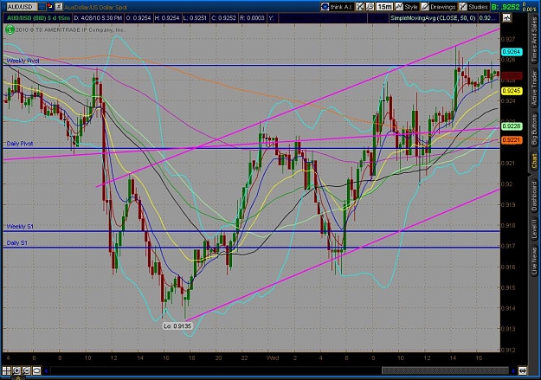
Task: Click the icon right of the scrollbar
Action: [x=523, y=370]
